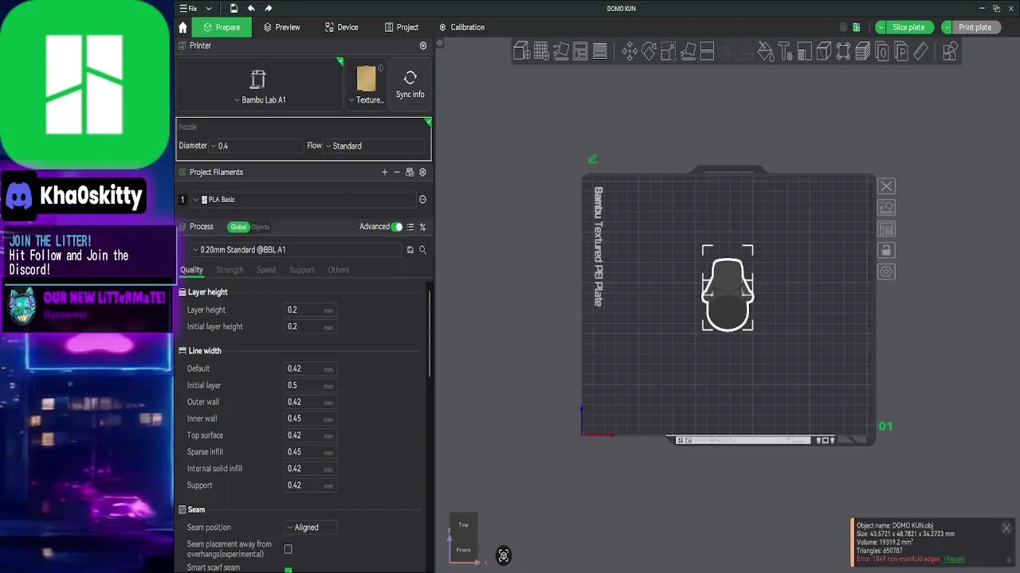The height and width of the screenshot is (573, 1020).
Task: Open the Flow Standard dropdown
Action: click(375, 146)
